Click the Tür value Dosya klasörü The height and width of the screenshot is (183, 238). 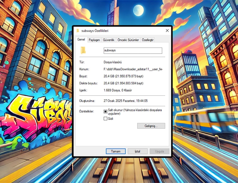click(113, 62)
